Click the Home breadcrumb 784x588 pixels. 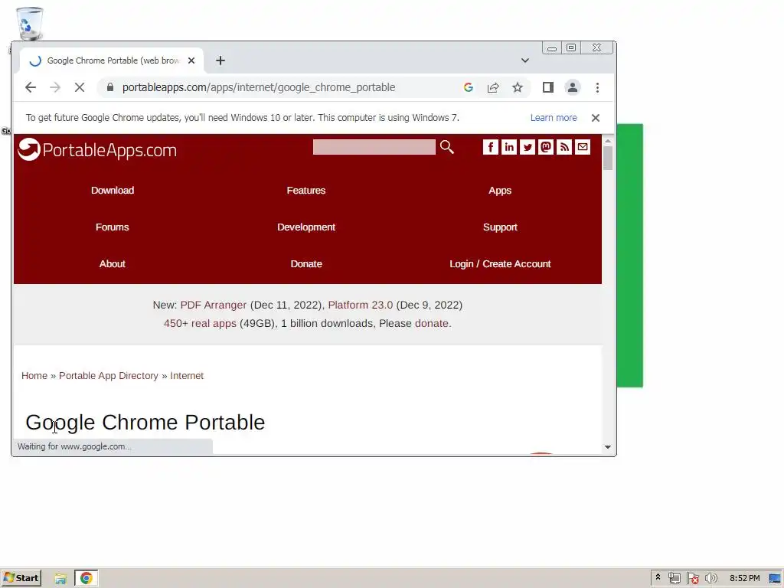tap(34, 376)
